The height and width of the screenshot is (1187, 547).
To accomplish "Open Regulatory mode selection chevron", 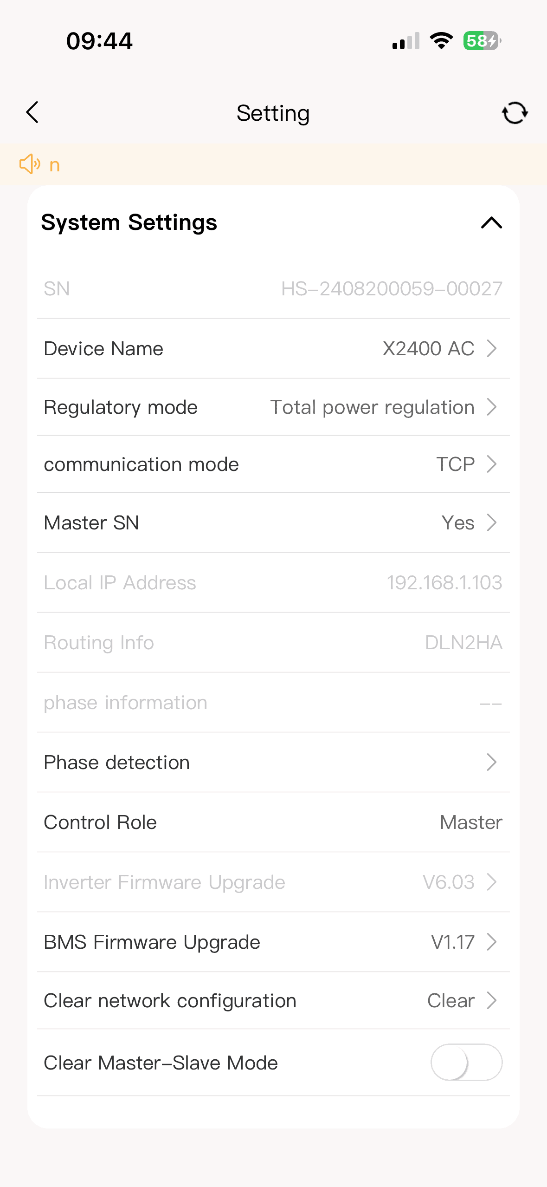I will coord(491,407).
